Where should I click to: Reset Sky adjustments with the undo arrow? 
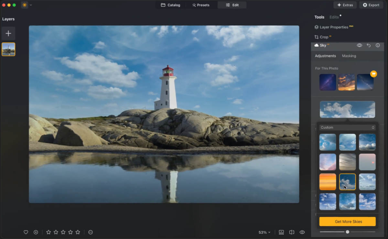click(x=369, y=45)
